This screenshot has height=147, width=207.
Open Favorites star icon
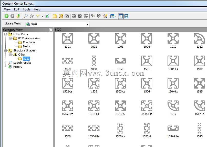pyautogui.click(x=32, y=16)
